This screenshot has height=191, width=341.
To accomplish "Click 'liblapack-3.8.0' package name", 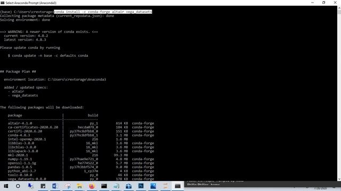I will (23, 151).
